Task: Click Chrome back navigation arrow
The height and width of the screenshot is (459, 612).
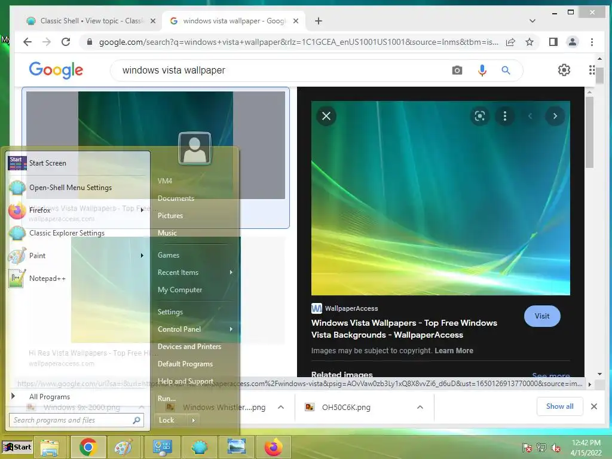Action: pyautogui.click(x=27, y=42)
